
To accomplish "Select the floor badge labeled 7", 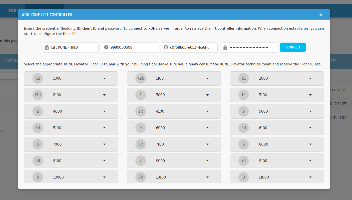I will [141, 161].
